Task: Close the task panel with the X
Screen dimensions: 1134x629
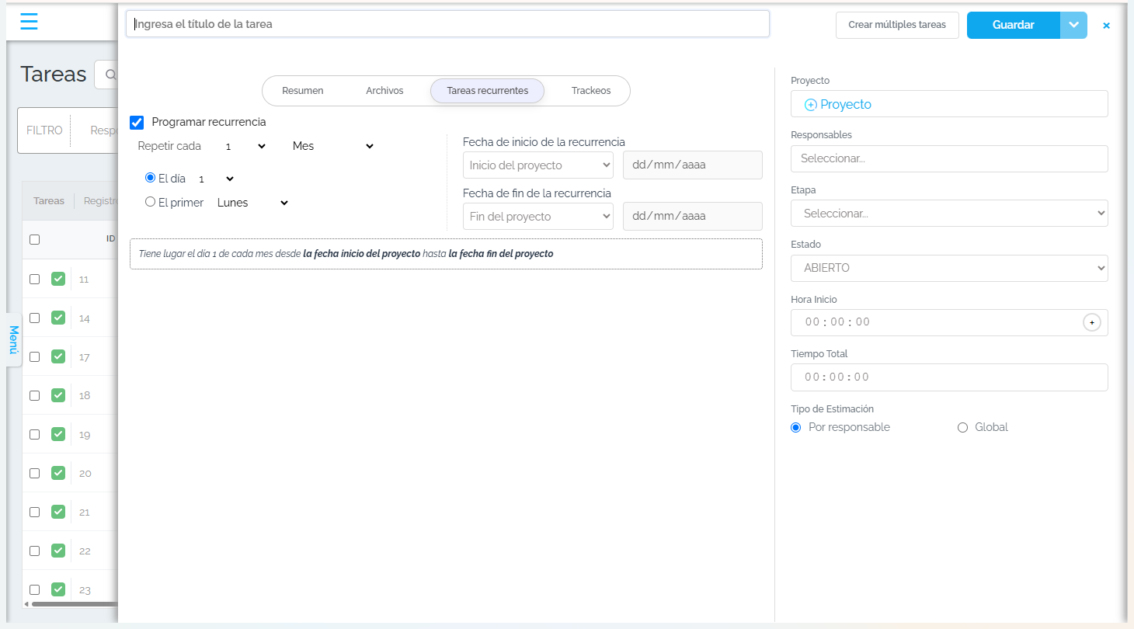Action: click(x=1107, y=26)
